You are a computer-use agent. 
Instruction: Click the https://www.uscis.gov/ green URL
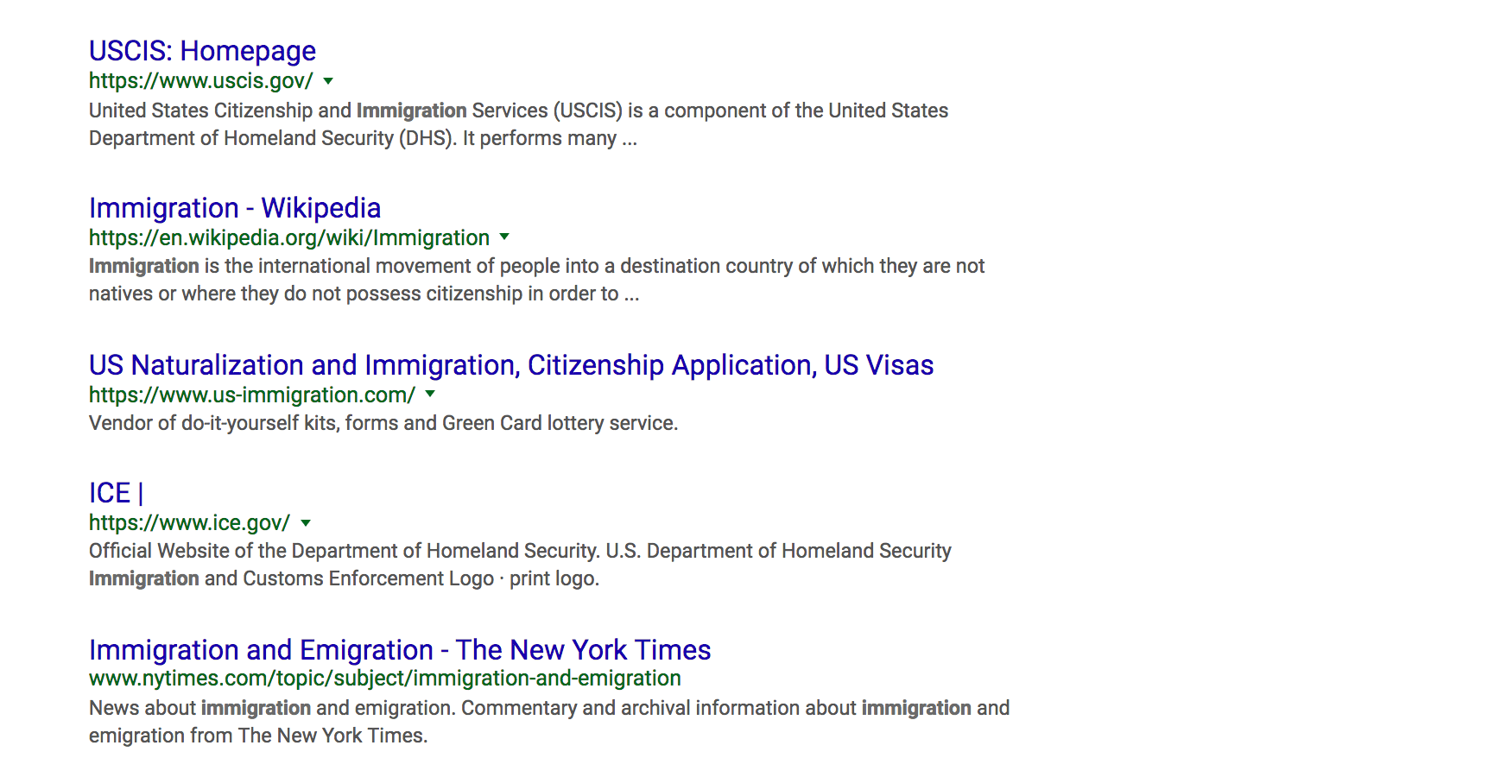tap(201, 81)
